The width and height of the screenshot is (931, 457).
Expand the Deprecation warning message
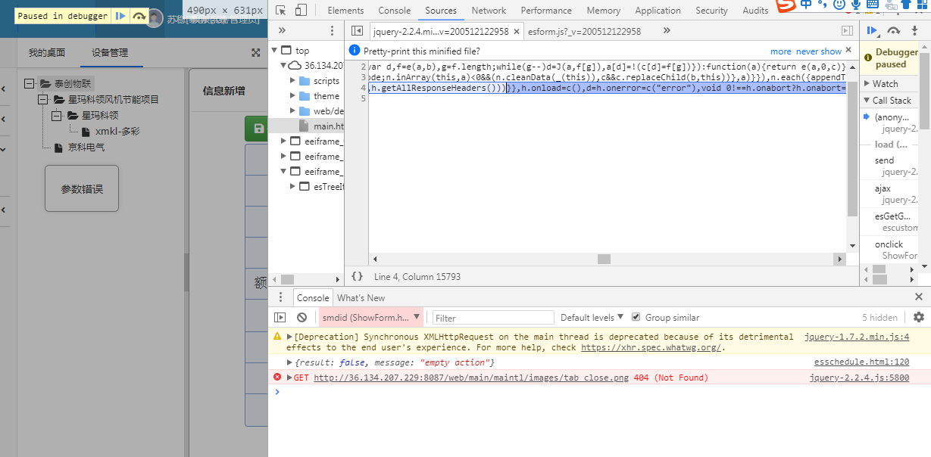289,337
